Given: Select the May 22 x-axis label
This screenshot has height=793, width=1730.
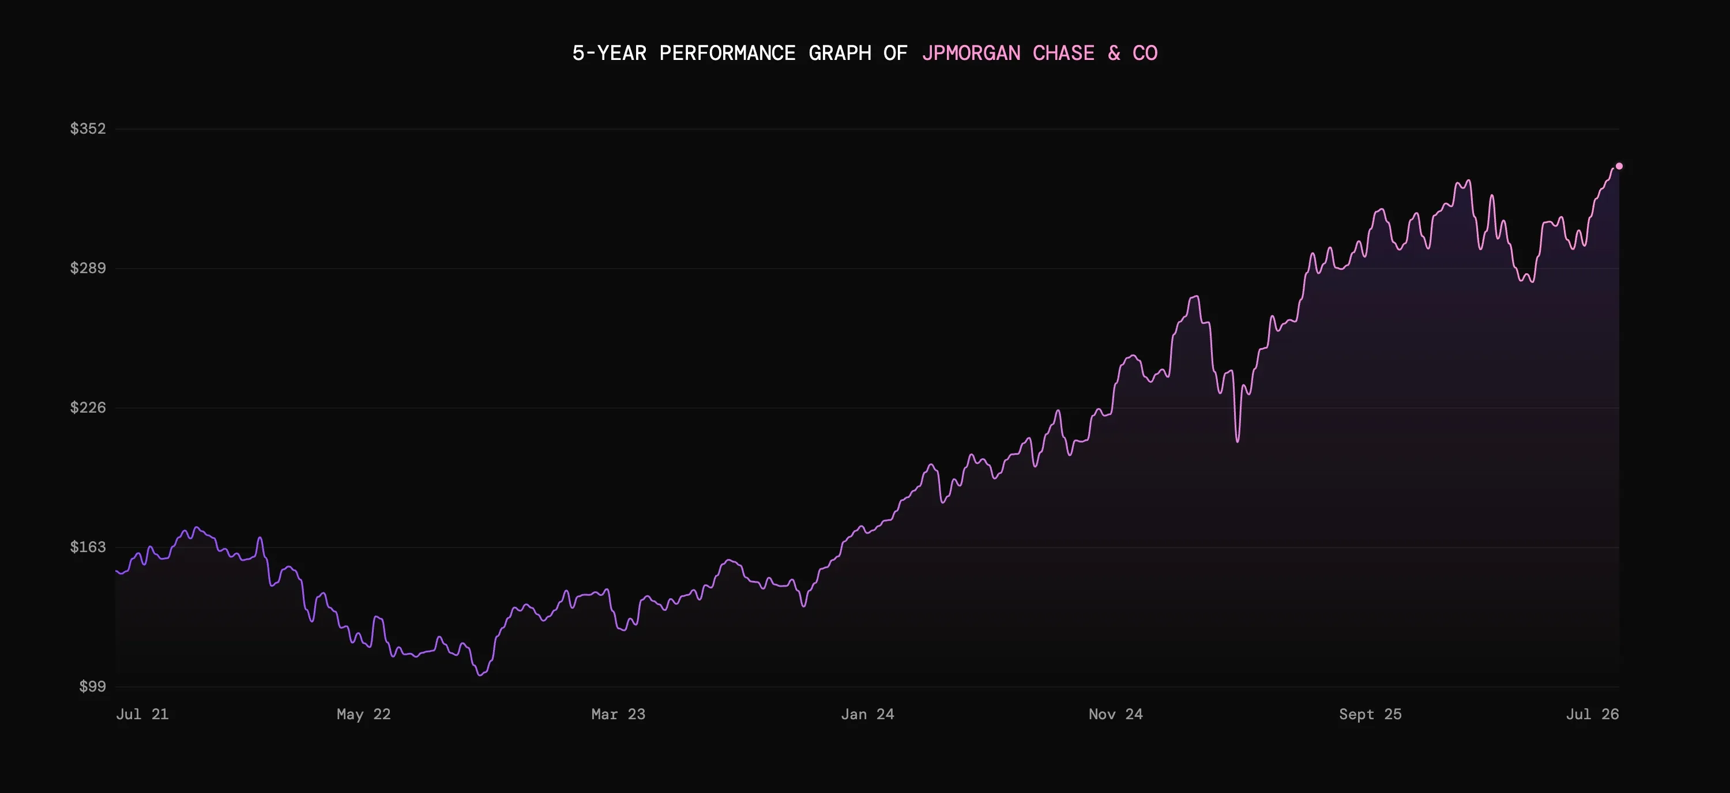Looking at the screenshot, I should [x=363, y=714].
